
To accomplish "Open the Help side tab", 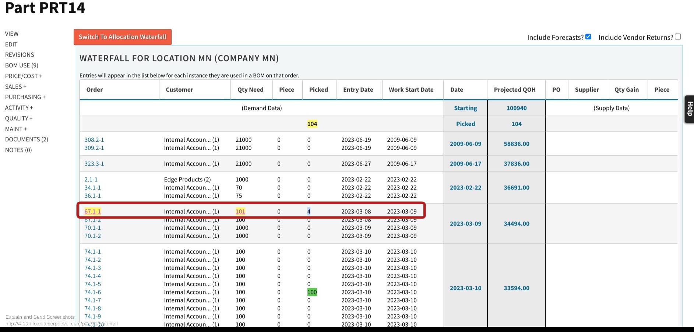I will pos(689,109).
